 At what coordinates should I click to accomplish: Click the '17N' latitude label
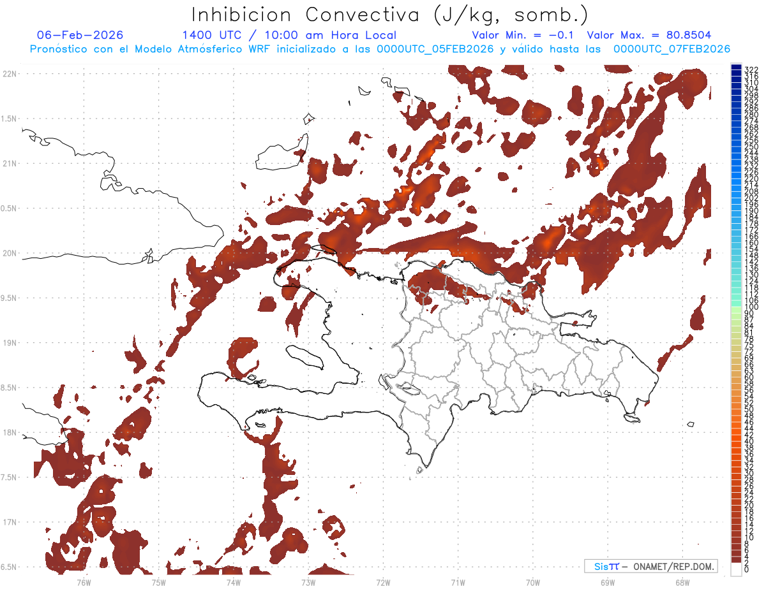coord(9,522)
